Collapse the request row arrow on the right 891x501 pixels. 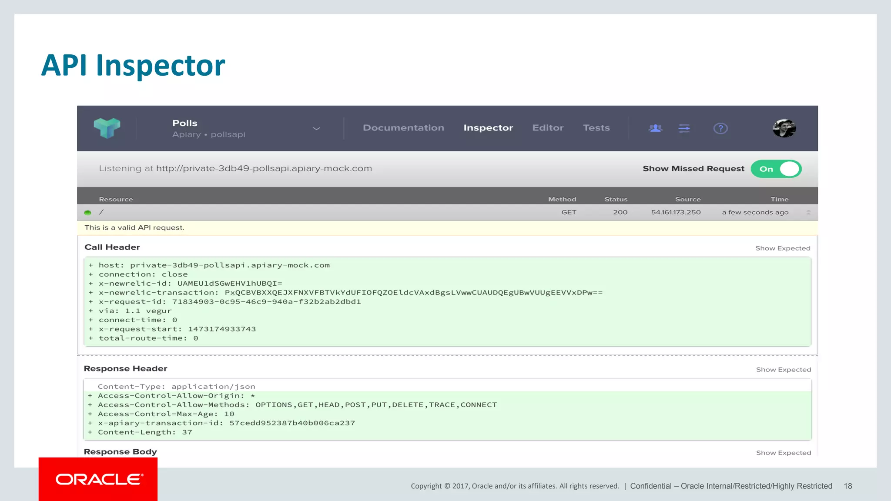click(808, 212)
